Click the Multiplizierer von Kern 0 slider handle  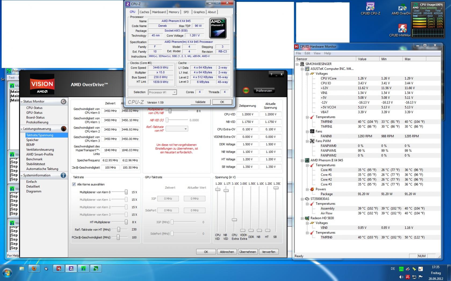[126, 192]
